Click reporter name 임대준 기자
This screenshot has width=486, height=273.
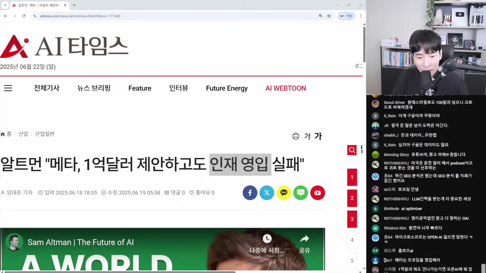point(17,193)
